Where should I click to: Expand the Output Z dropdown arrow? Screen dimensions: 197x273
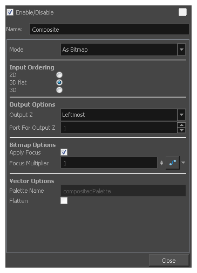pyautogui.click(x=181, y=115)
